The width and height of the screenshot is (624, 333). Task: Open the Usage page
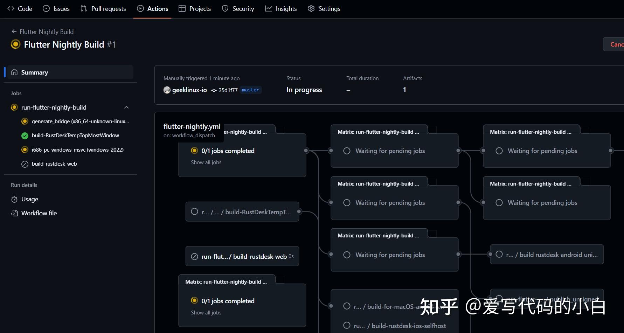tap(29, 199)
